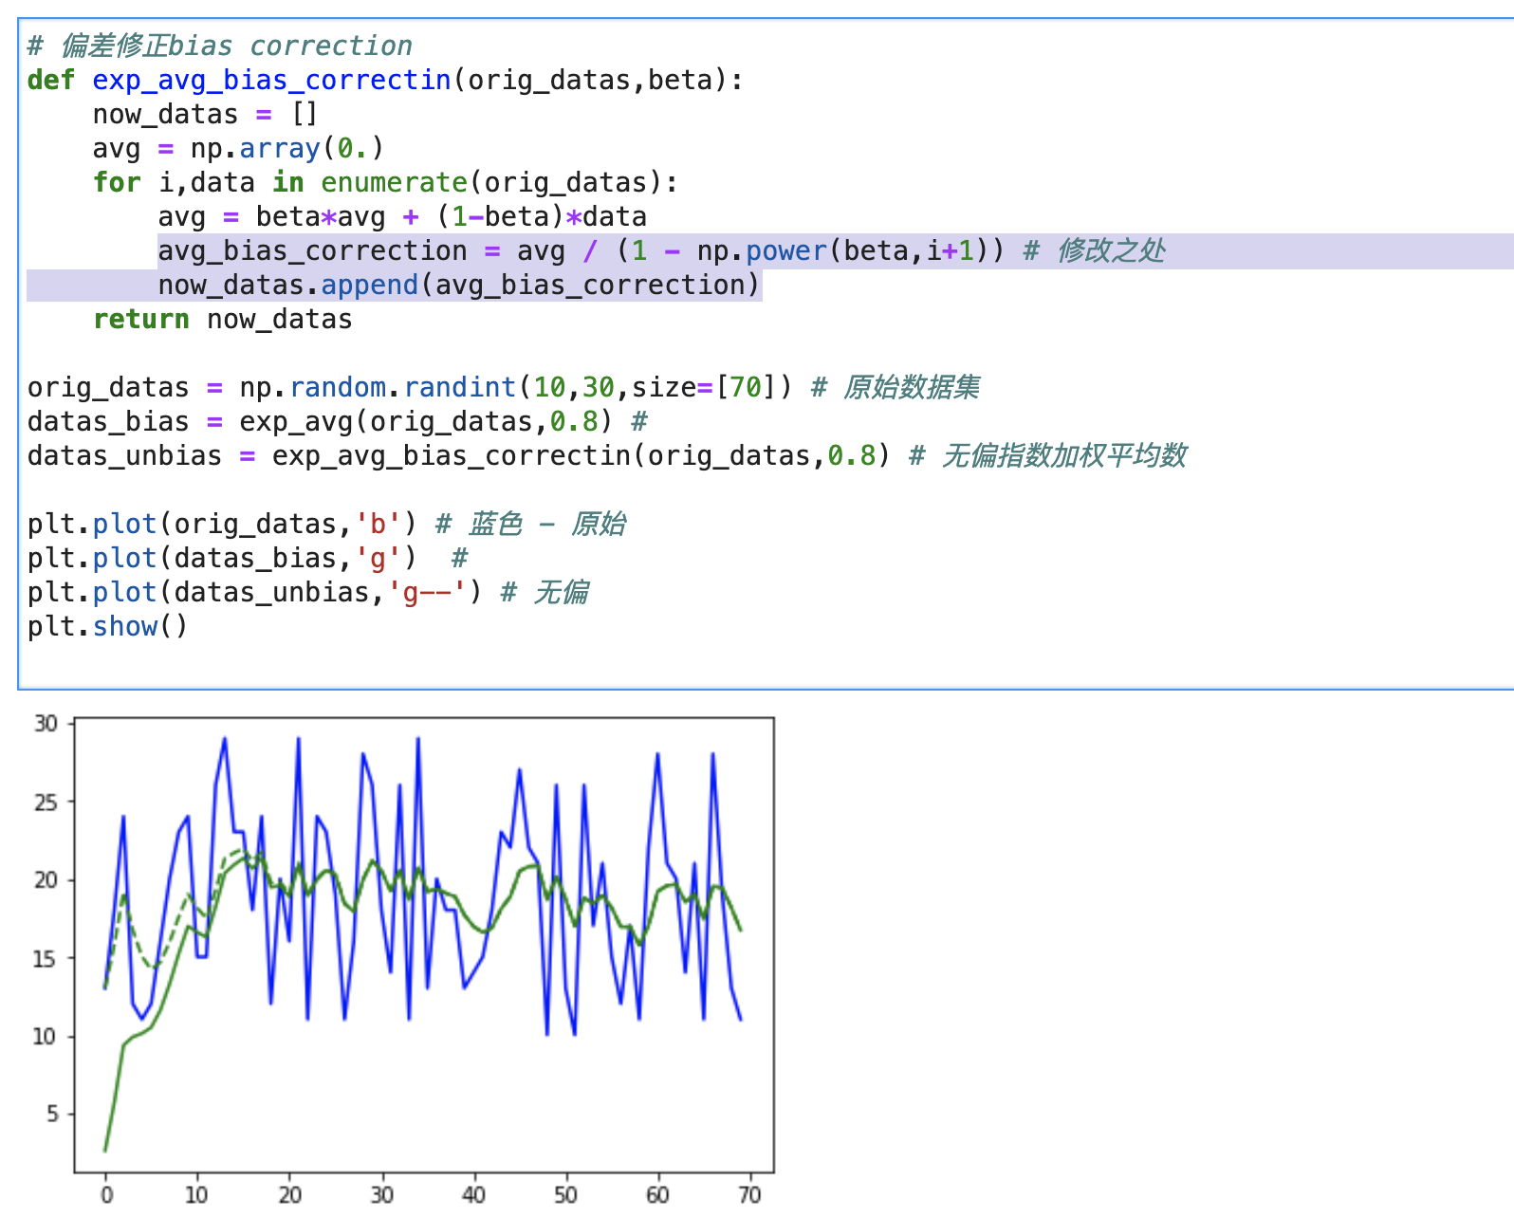
Task: Click the comment '# 原始数据集'
Action: (895, 387)
